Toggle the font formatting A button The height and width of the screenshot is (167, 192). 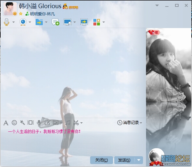6,123
